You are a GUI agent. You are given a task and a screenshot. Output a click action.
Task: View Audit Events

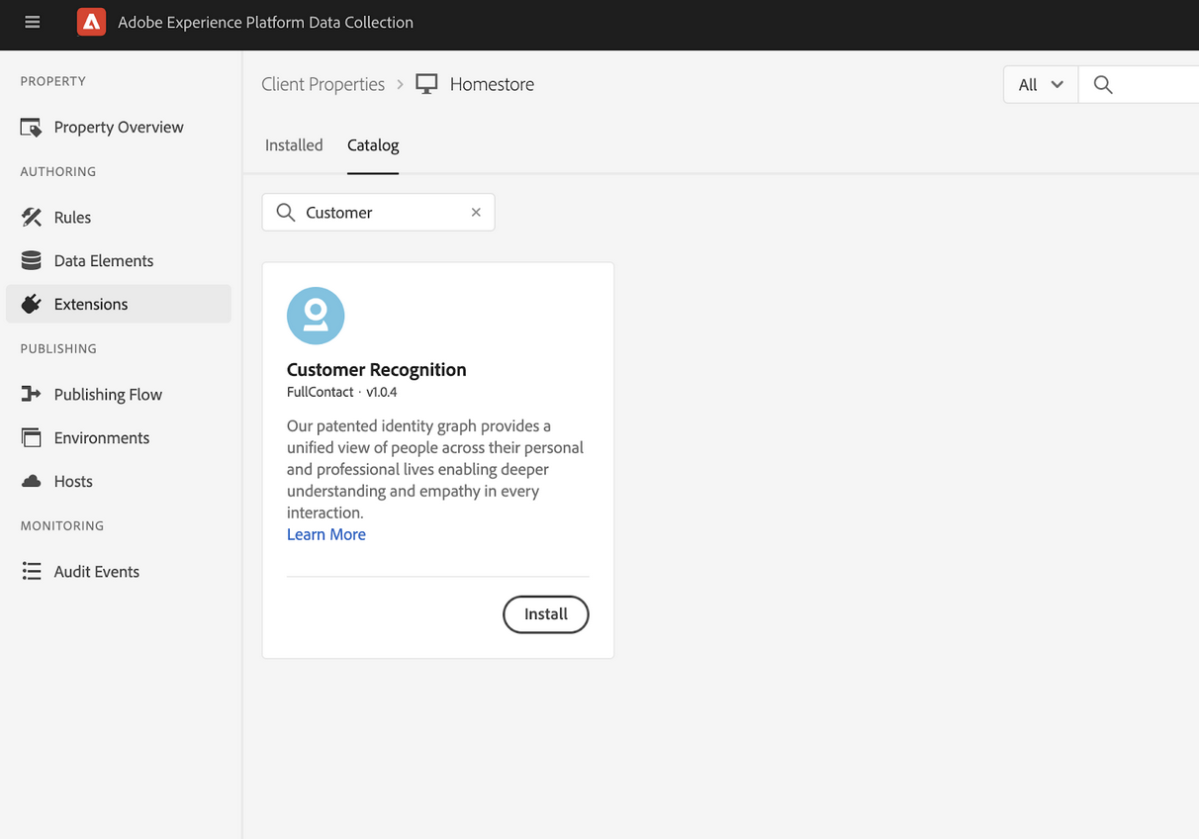point(119,571)
